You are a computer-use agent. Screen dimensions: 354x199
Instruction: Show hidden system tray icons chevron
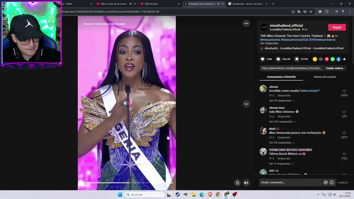(318, 195)
